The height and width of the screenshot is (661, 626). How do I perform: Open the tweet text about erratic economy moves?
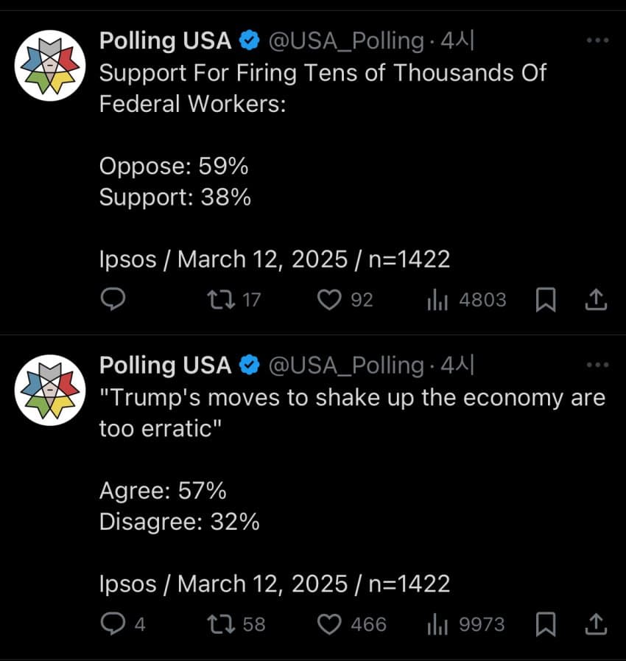point(352,413)
